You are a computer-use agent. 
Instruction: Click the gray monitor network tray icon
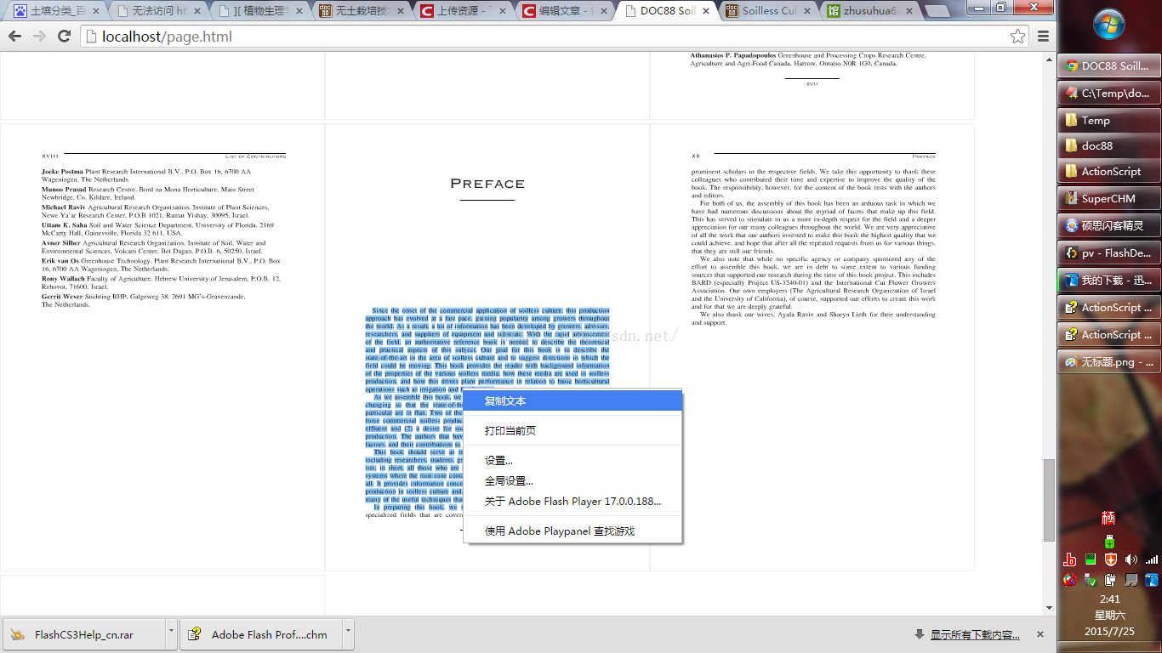[1131, 580]
